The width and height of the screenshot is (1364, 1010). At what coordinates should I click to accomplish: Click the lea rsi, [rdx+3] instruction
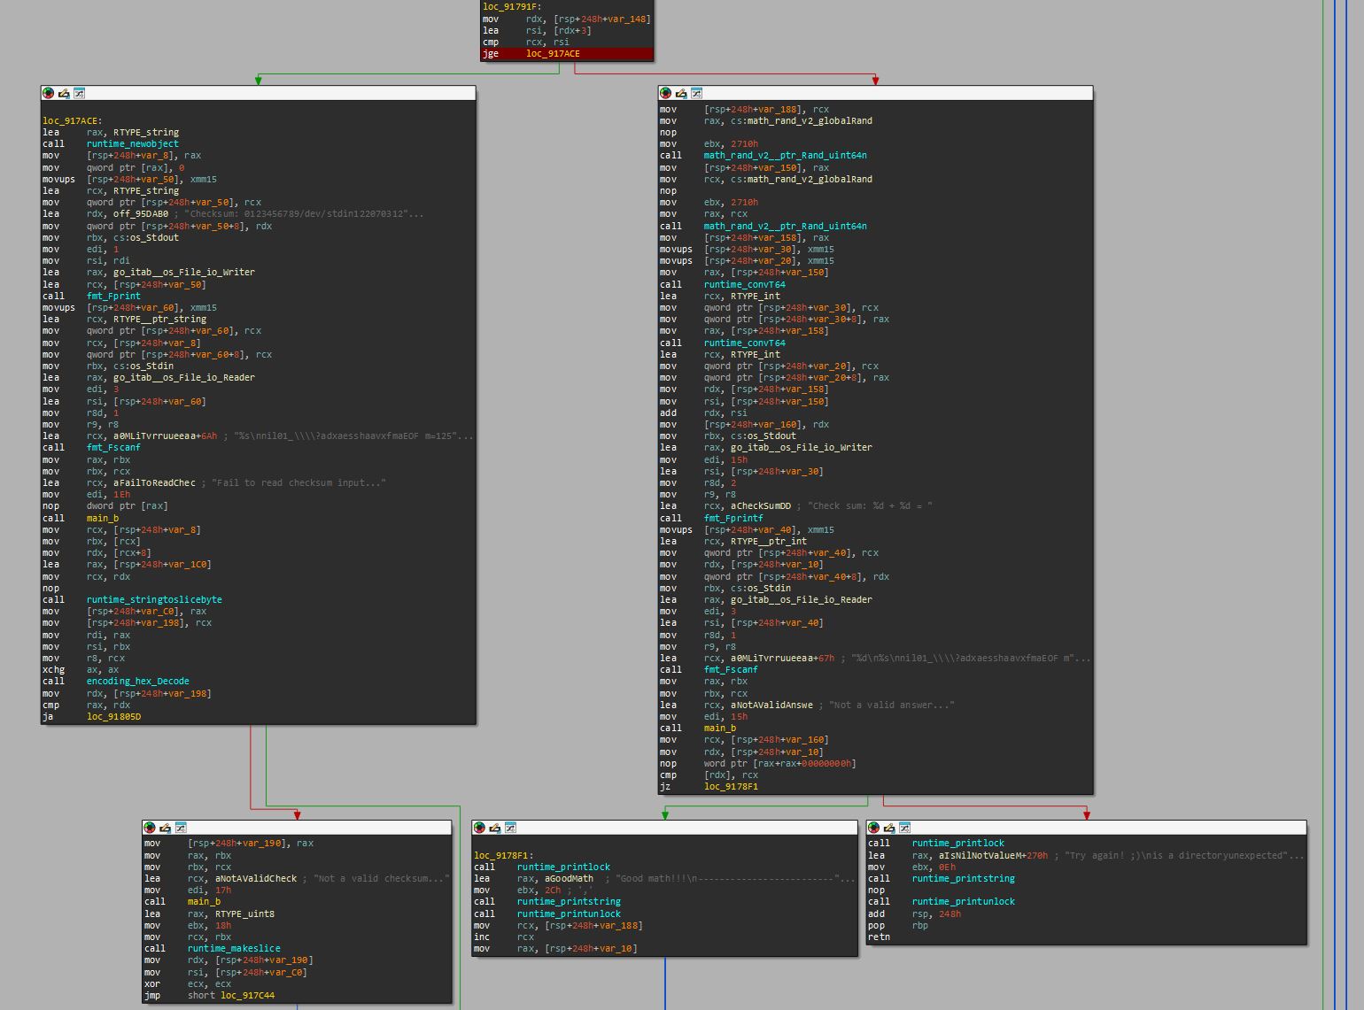click(x=537, y=30)
